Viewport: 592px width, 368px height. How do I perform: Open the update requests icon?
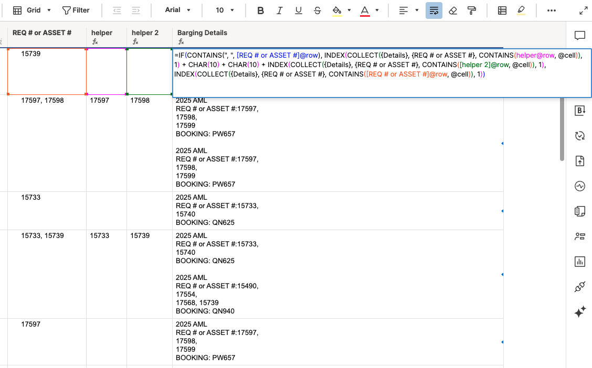coord(579,136)
